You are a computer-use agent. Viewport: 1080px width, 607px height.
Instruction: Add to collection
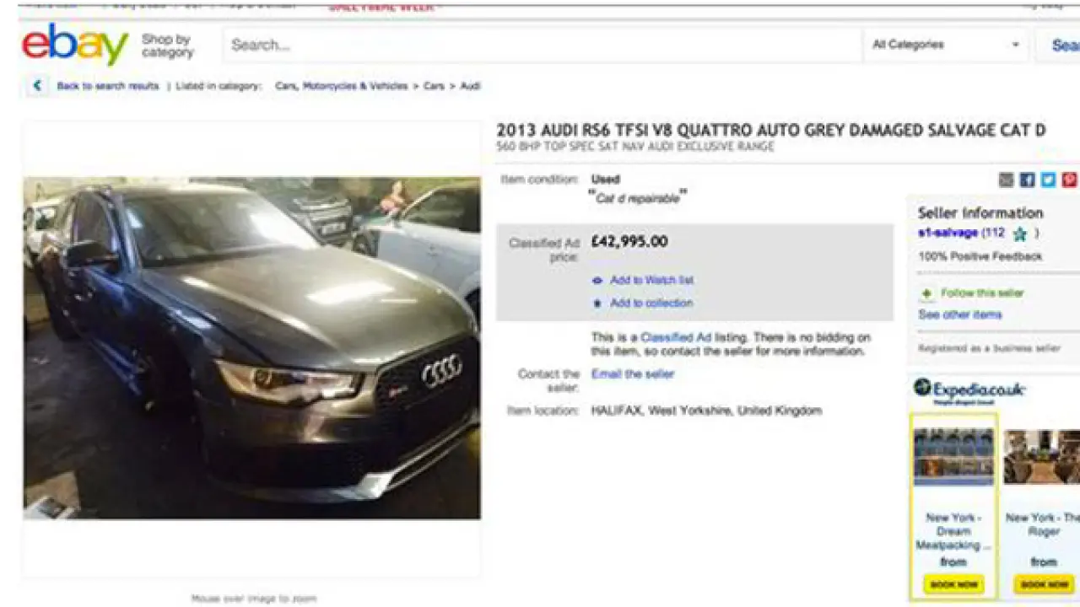(x=651, y=303)
